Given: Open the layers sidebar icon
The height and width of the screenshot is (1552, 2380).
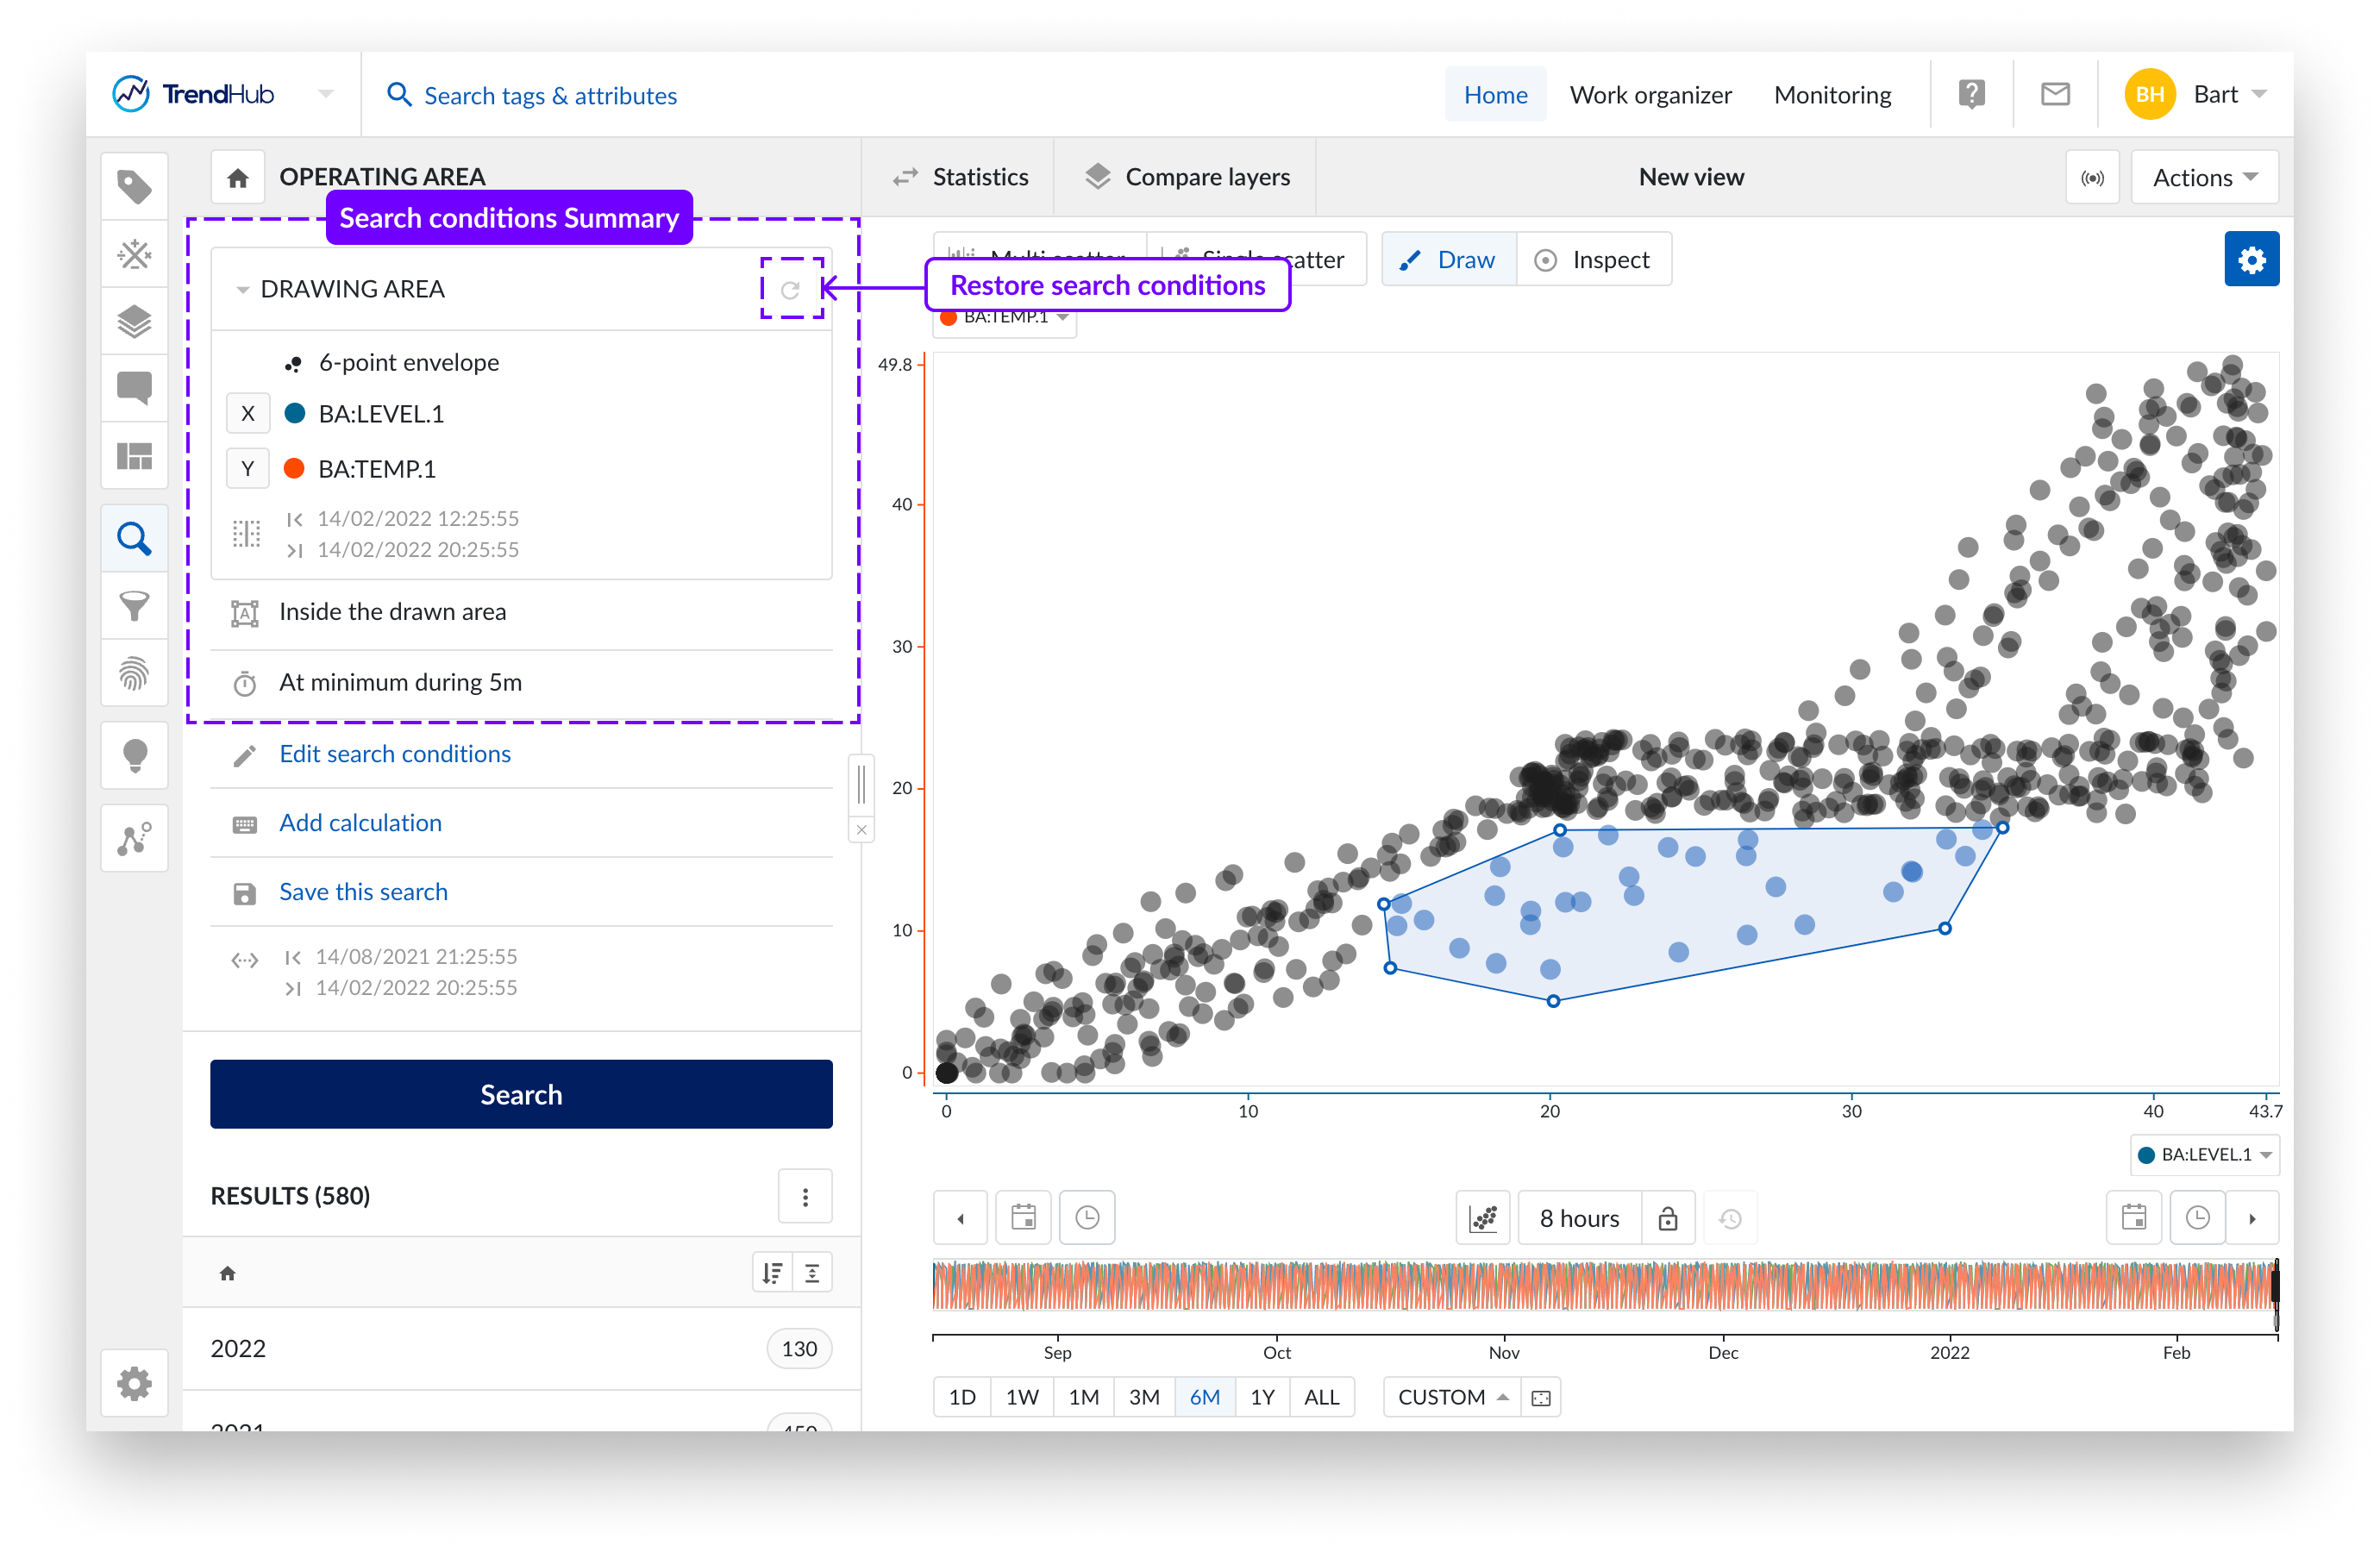Looking at the screenshot, I should [x=134, y=321].
